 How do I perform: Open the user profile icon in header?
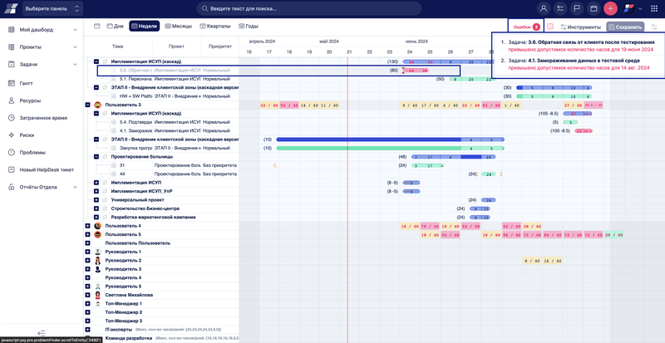544,8
